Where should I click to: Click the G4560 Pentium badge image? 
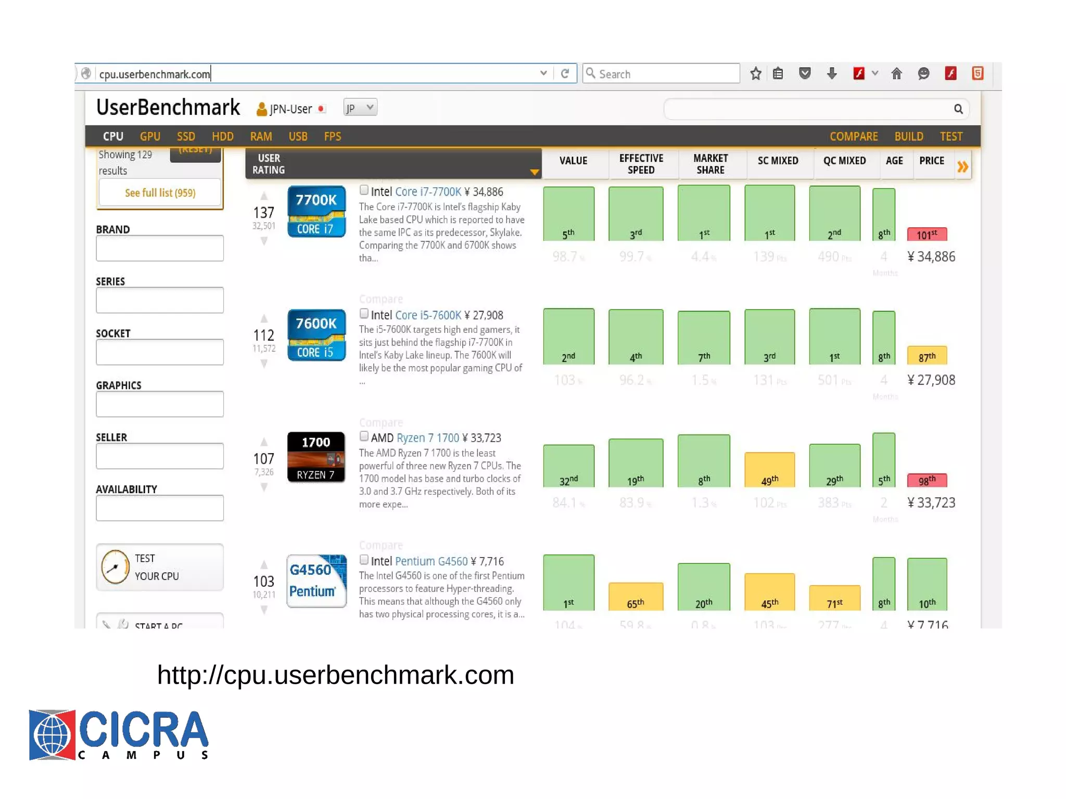316,581
